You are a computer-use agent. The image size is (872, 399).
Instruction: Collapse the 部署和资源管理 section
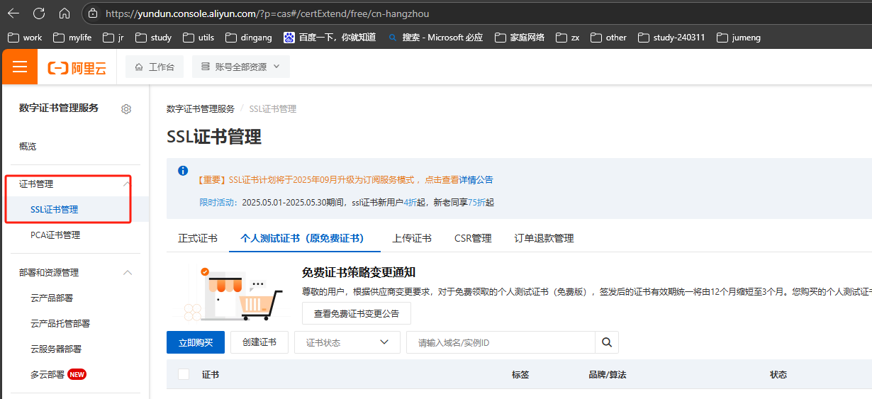[128, 273]
